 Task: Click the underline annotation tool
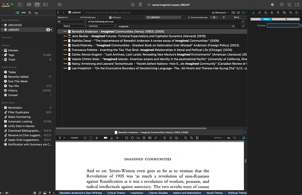tap(111, 138)
